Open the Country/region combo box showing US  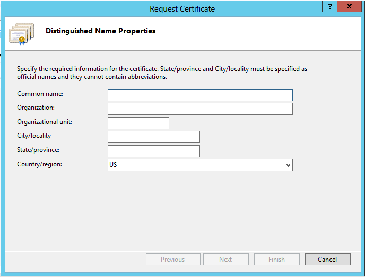pyautogui.click(x=196, y=165)
